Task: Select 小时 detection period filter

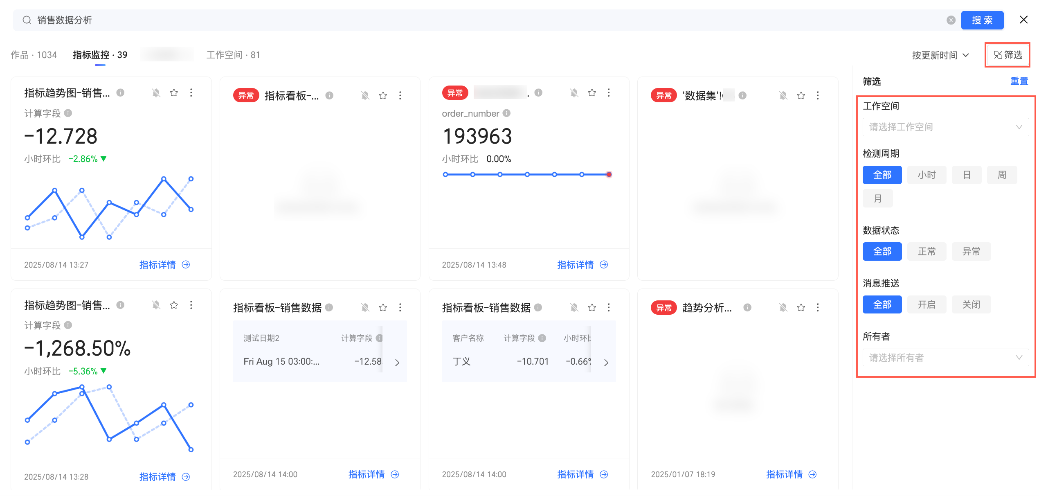Action: pyautogui.click(x=927, y=175)
